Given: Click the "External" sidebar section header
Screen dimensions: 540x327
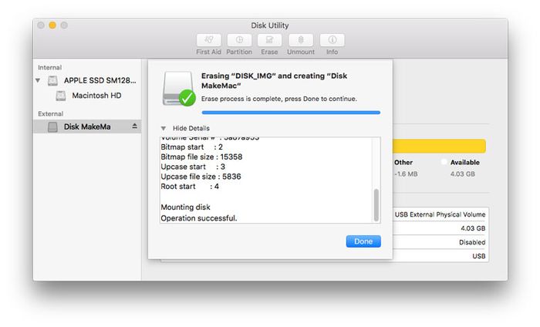Looking at the screenshot, I should coord(50,113).
